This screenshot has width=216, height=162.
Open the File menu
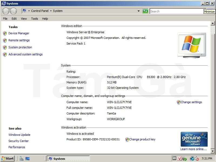point(5,19)
